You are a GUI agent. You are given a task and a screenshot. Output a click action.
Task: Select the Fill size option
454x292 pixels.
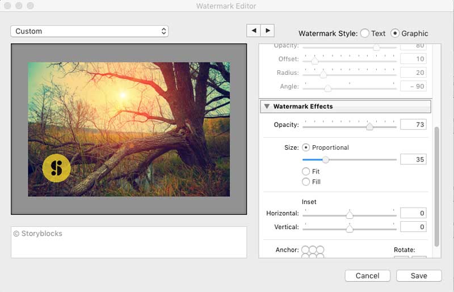point(306,182)
